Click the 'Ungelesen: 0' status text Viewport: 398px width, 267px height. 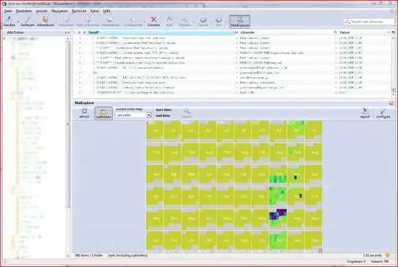pos(356,261)
